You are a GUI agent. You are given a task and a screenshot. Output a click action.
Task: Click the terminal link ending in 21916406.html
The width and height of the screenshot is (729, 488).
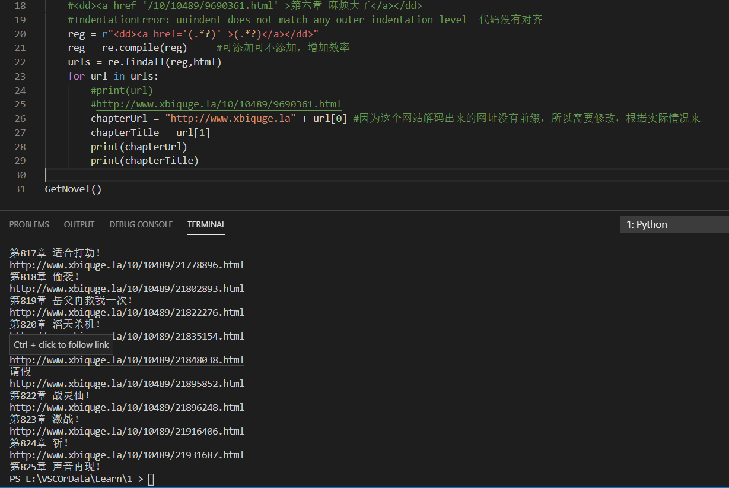[127, 431]
